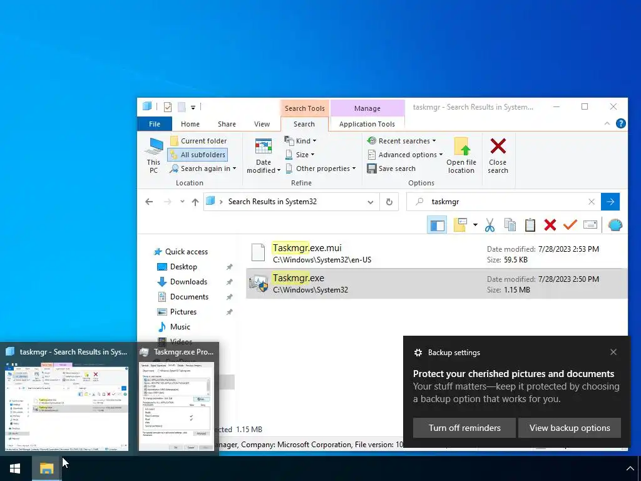Click the envelope-style Rename icon in toolbar
641x481 pixels.
pos(590,225)
